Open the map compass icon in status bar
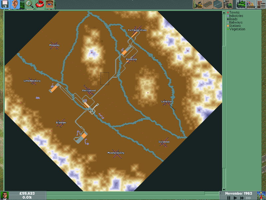 261,196
